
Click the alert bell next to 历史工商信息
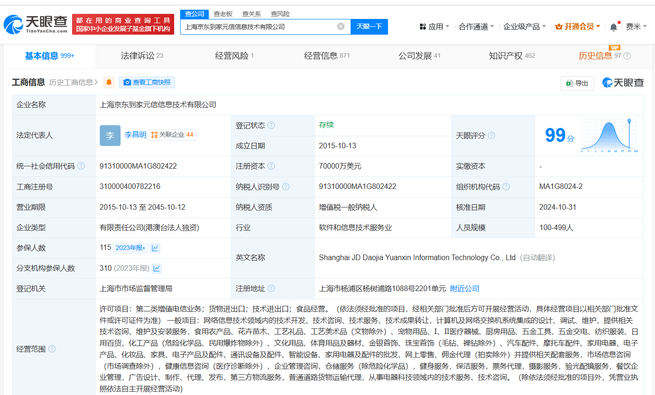click(x=109, y=82)
